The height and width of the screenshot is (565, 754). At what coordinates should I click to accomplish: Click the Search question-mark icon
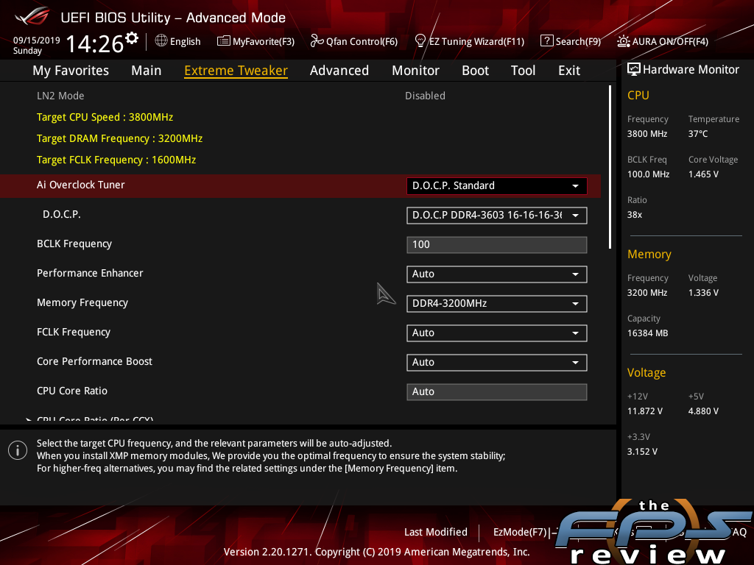[x=547, y=41]
